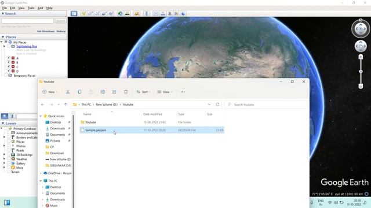The image size is (371, 208).
Task: Click the blue globe toolbar icon
Action: (x=183, y=14)
